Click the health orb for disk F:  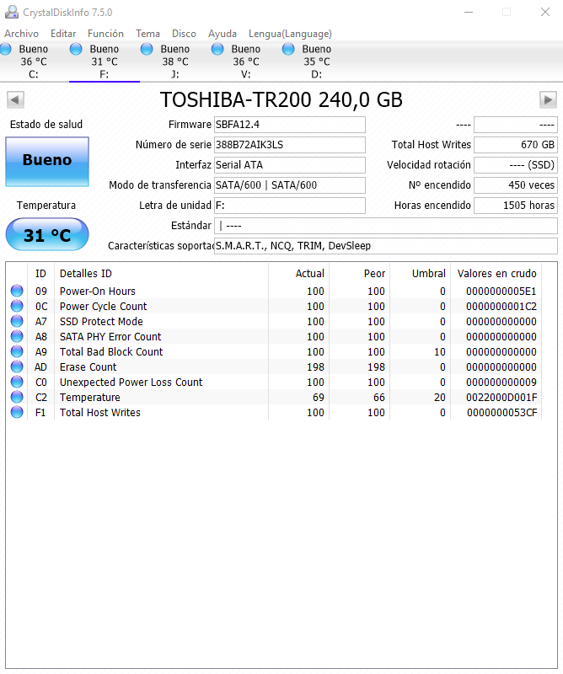coord(76,49)
